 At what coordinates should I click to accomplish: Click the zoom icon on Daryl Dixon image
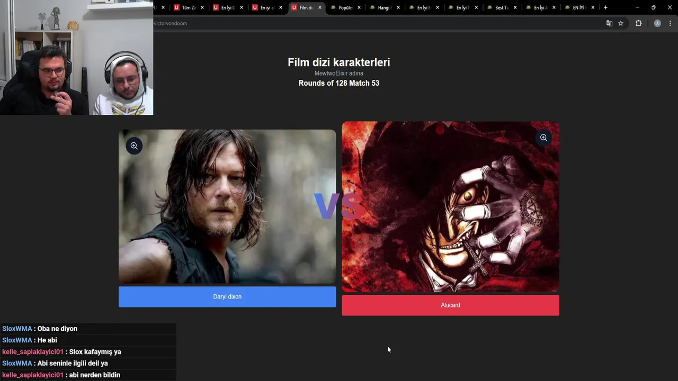[134, 146]
